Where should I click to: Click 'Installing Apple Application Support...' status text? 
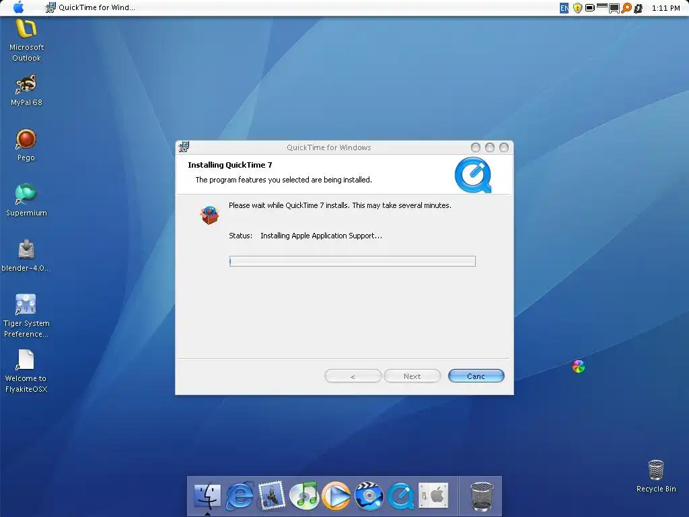pyautogui.click(x=321, y=236)
